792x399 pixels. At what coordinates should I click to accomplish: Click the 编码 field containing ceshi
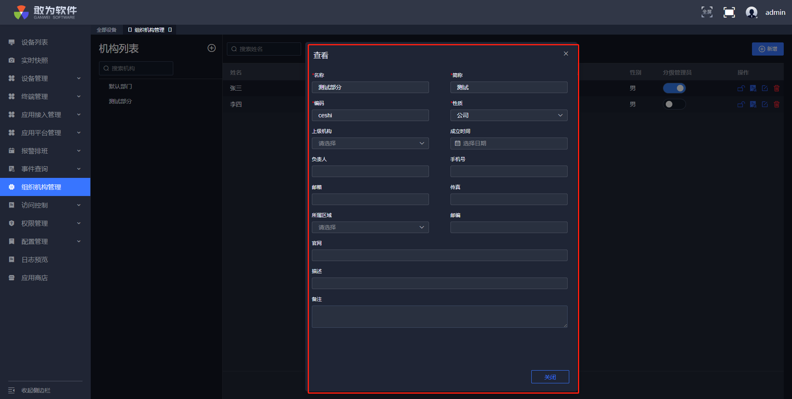pyautogui.click(x=370, y=115)
